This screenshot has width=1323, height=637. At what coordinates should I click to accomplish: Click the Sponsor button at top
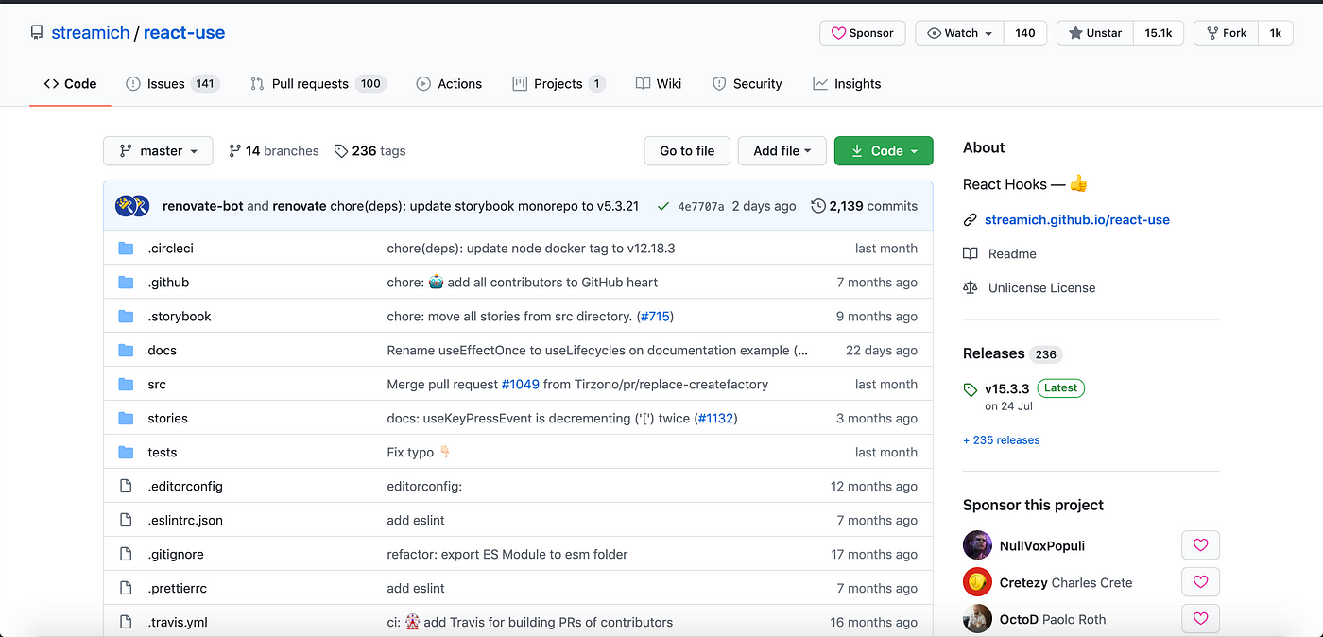pyautogui.click(x=863, y=33)
